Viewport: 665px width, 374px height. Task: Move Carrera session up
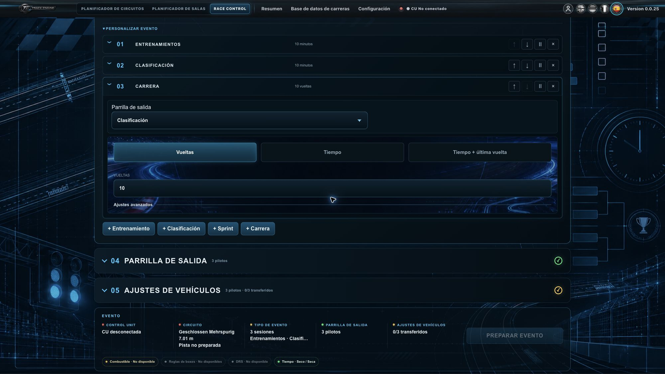[x=514, y=86]
